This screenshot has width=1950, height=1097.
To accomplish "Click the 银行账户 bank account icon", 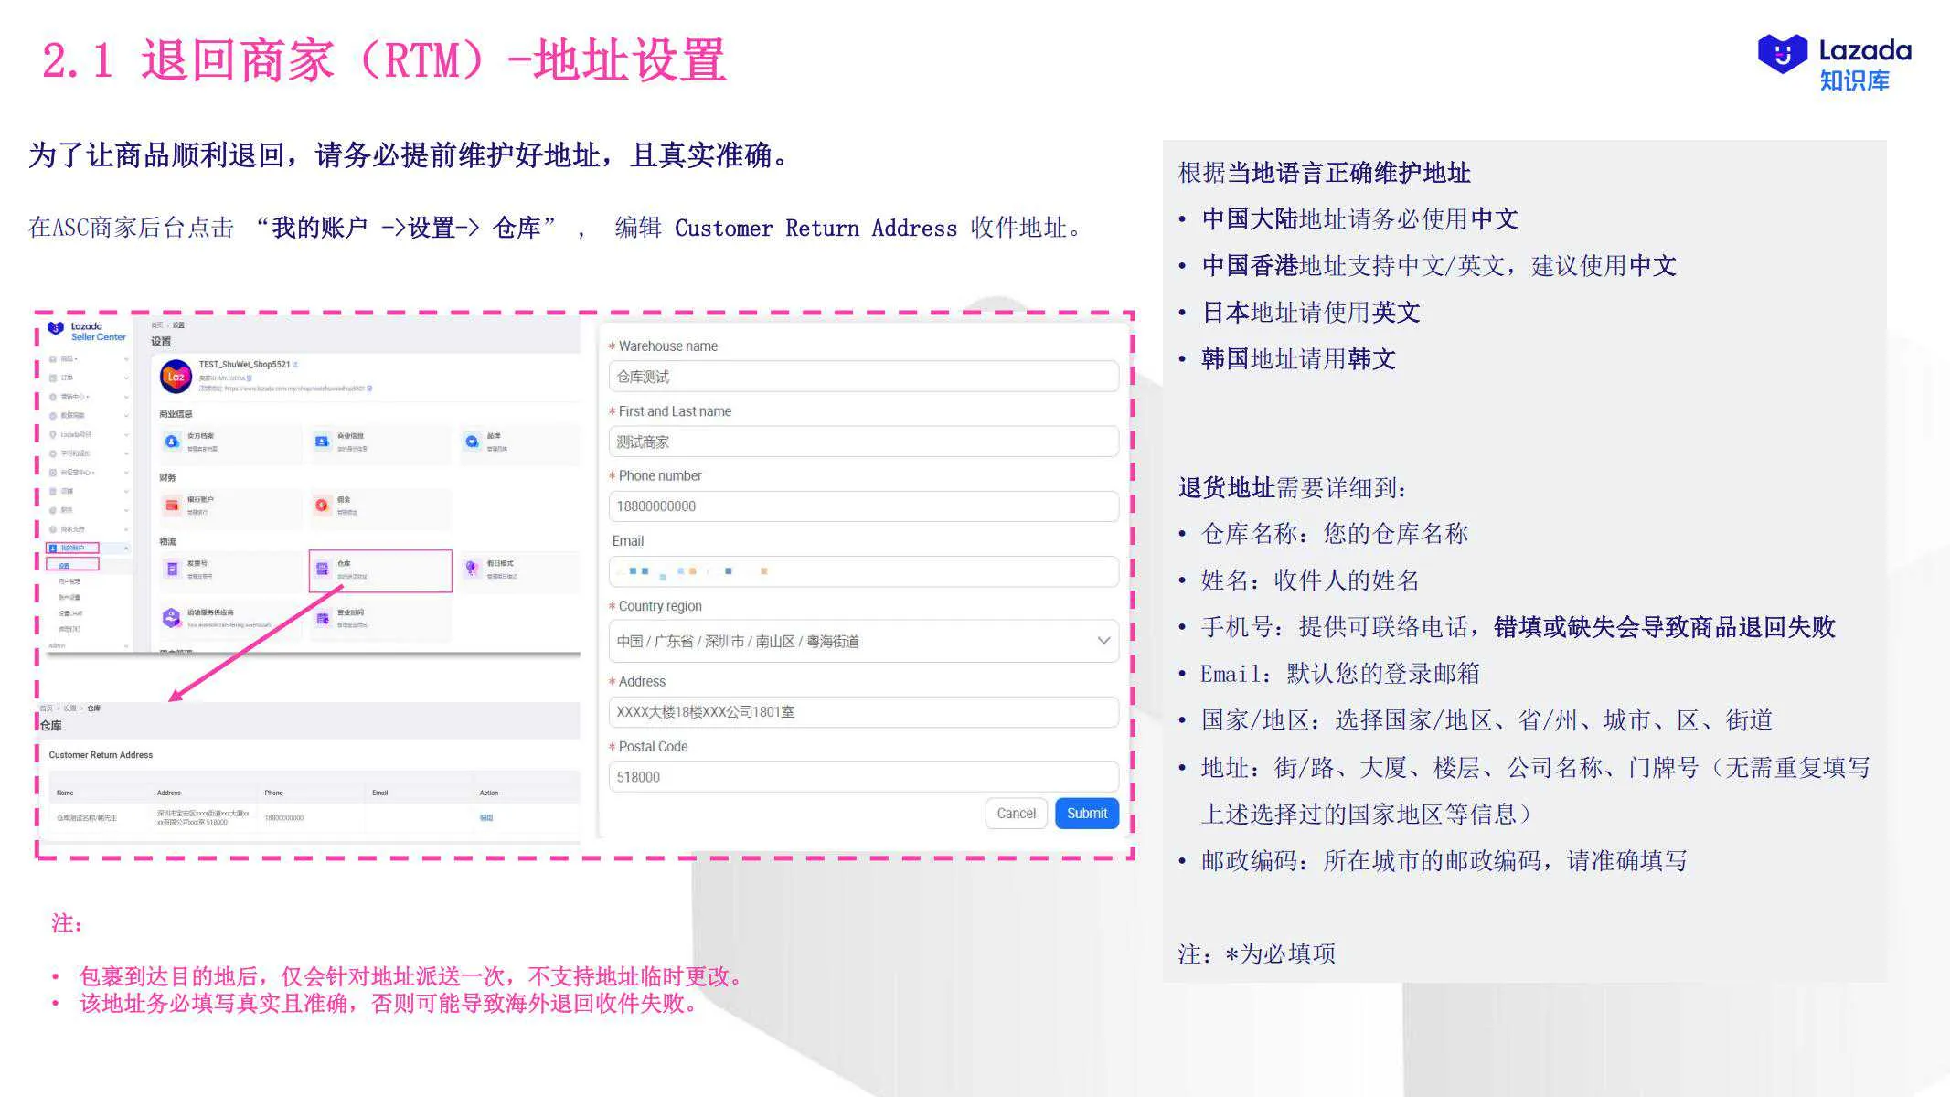I will 173,505.
